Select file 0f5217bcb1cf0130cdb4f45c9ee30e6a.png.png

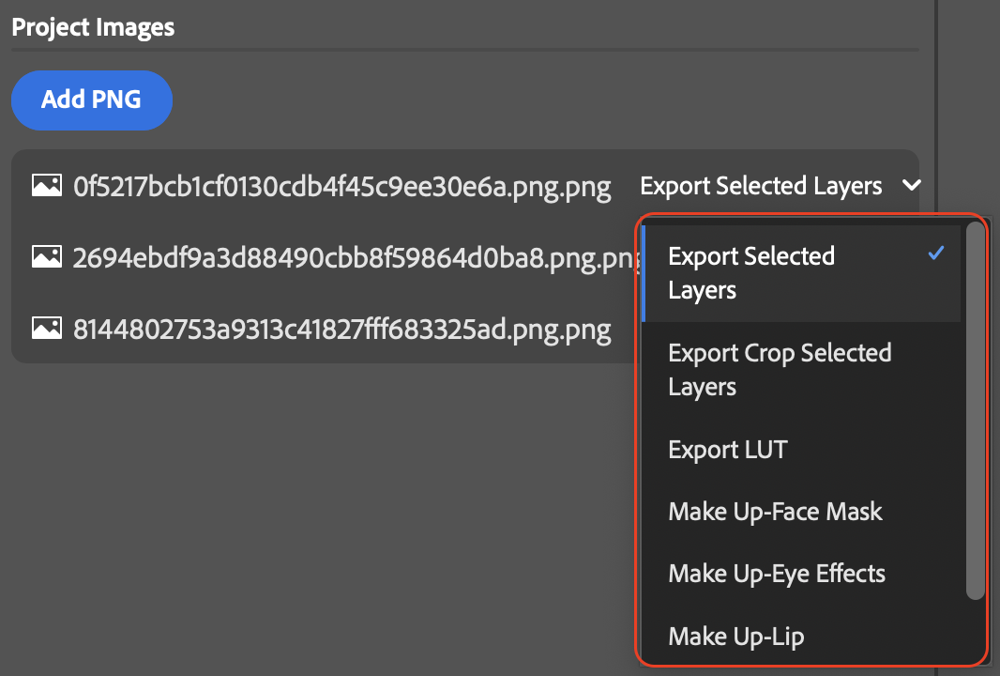(x=341, y=187)
